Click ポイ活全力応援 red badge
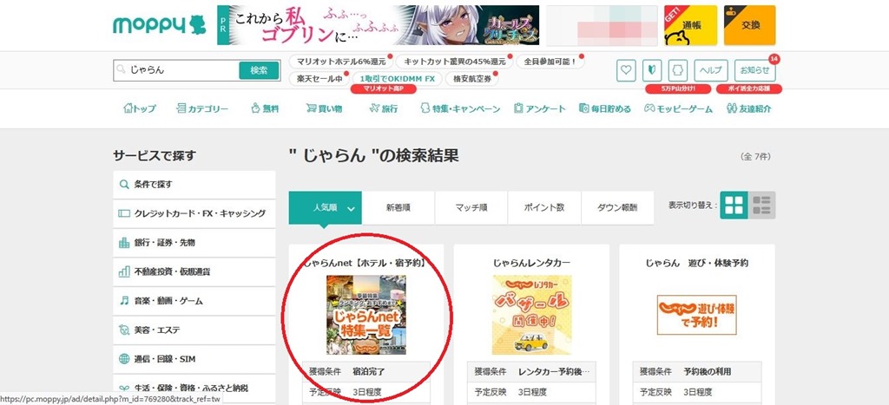Screen dimensions: 889x405 click(748, 89)
